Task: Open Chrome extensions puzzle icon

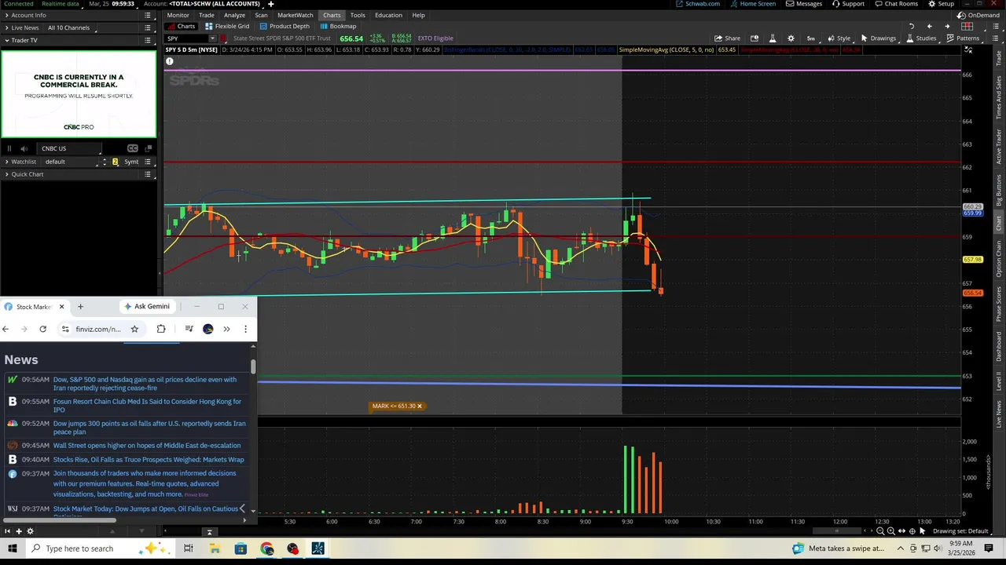Action: click(x=161, y=329)
